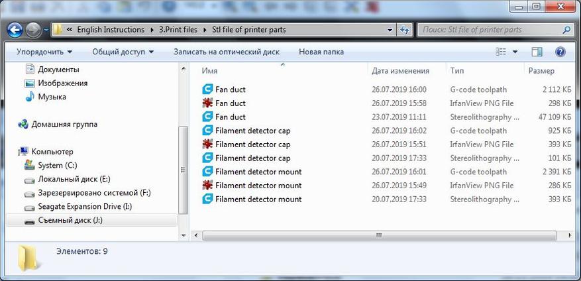Click icon of Filament detector cap G-code file
The height and width of the screenshot is (281, 581).
pyautogui.click(x=207, y=131)
